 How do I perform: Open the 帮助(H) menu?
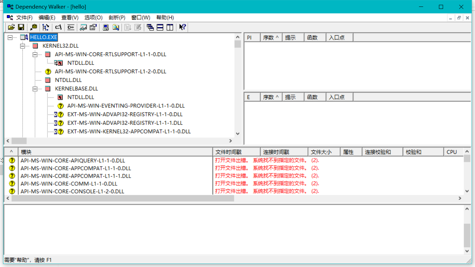pos(165,17)
